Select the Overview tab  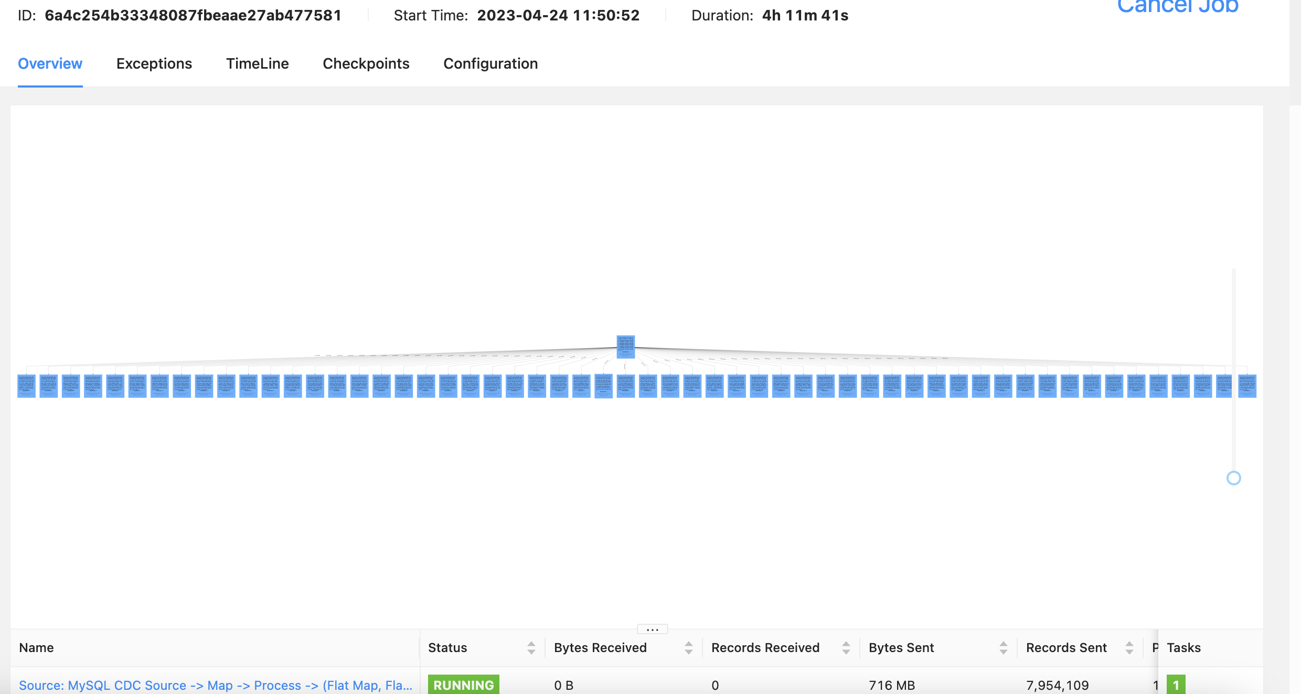click(x=50, y=63)
